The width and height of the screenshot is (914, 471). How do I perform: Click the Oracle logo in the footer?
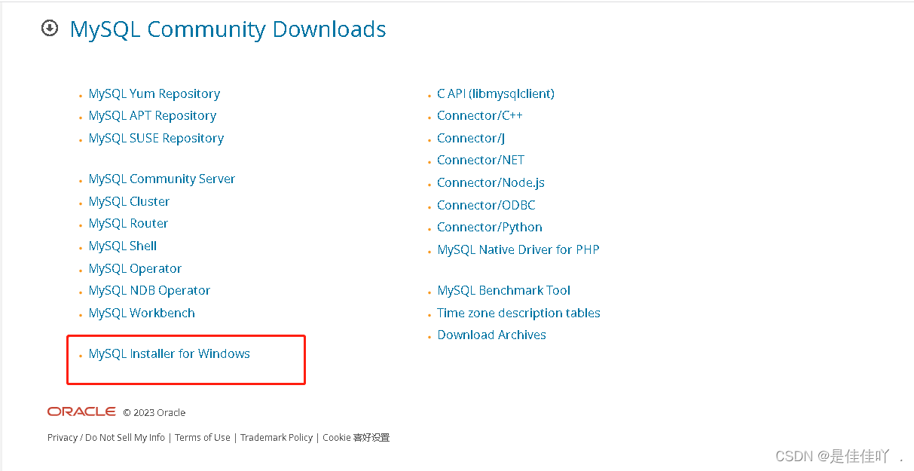point(81,411)
